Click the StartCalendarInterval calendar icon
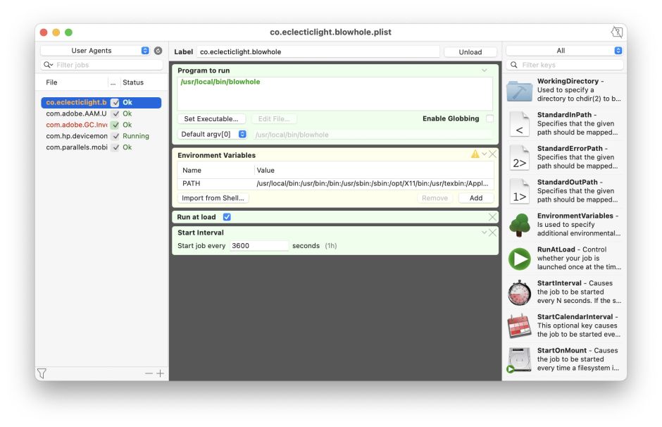The height and width of the screenshot is (427, 662). (519, 326)
